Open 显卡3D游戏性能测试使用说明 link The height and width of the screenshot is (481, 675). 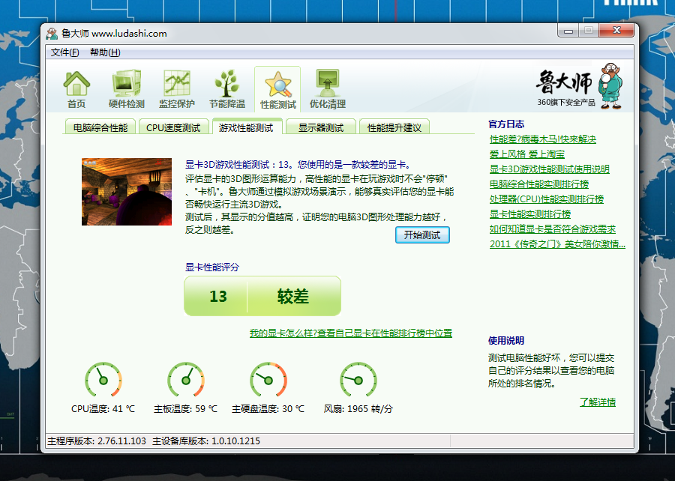[x=549, y=169]
